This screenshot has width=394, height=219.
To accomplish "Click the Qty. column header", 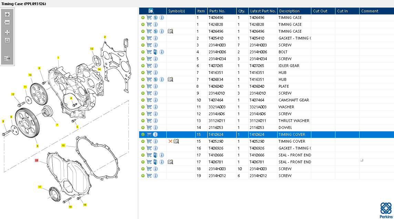I will (x=242, y=11).
